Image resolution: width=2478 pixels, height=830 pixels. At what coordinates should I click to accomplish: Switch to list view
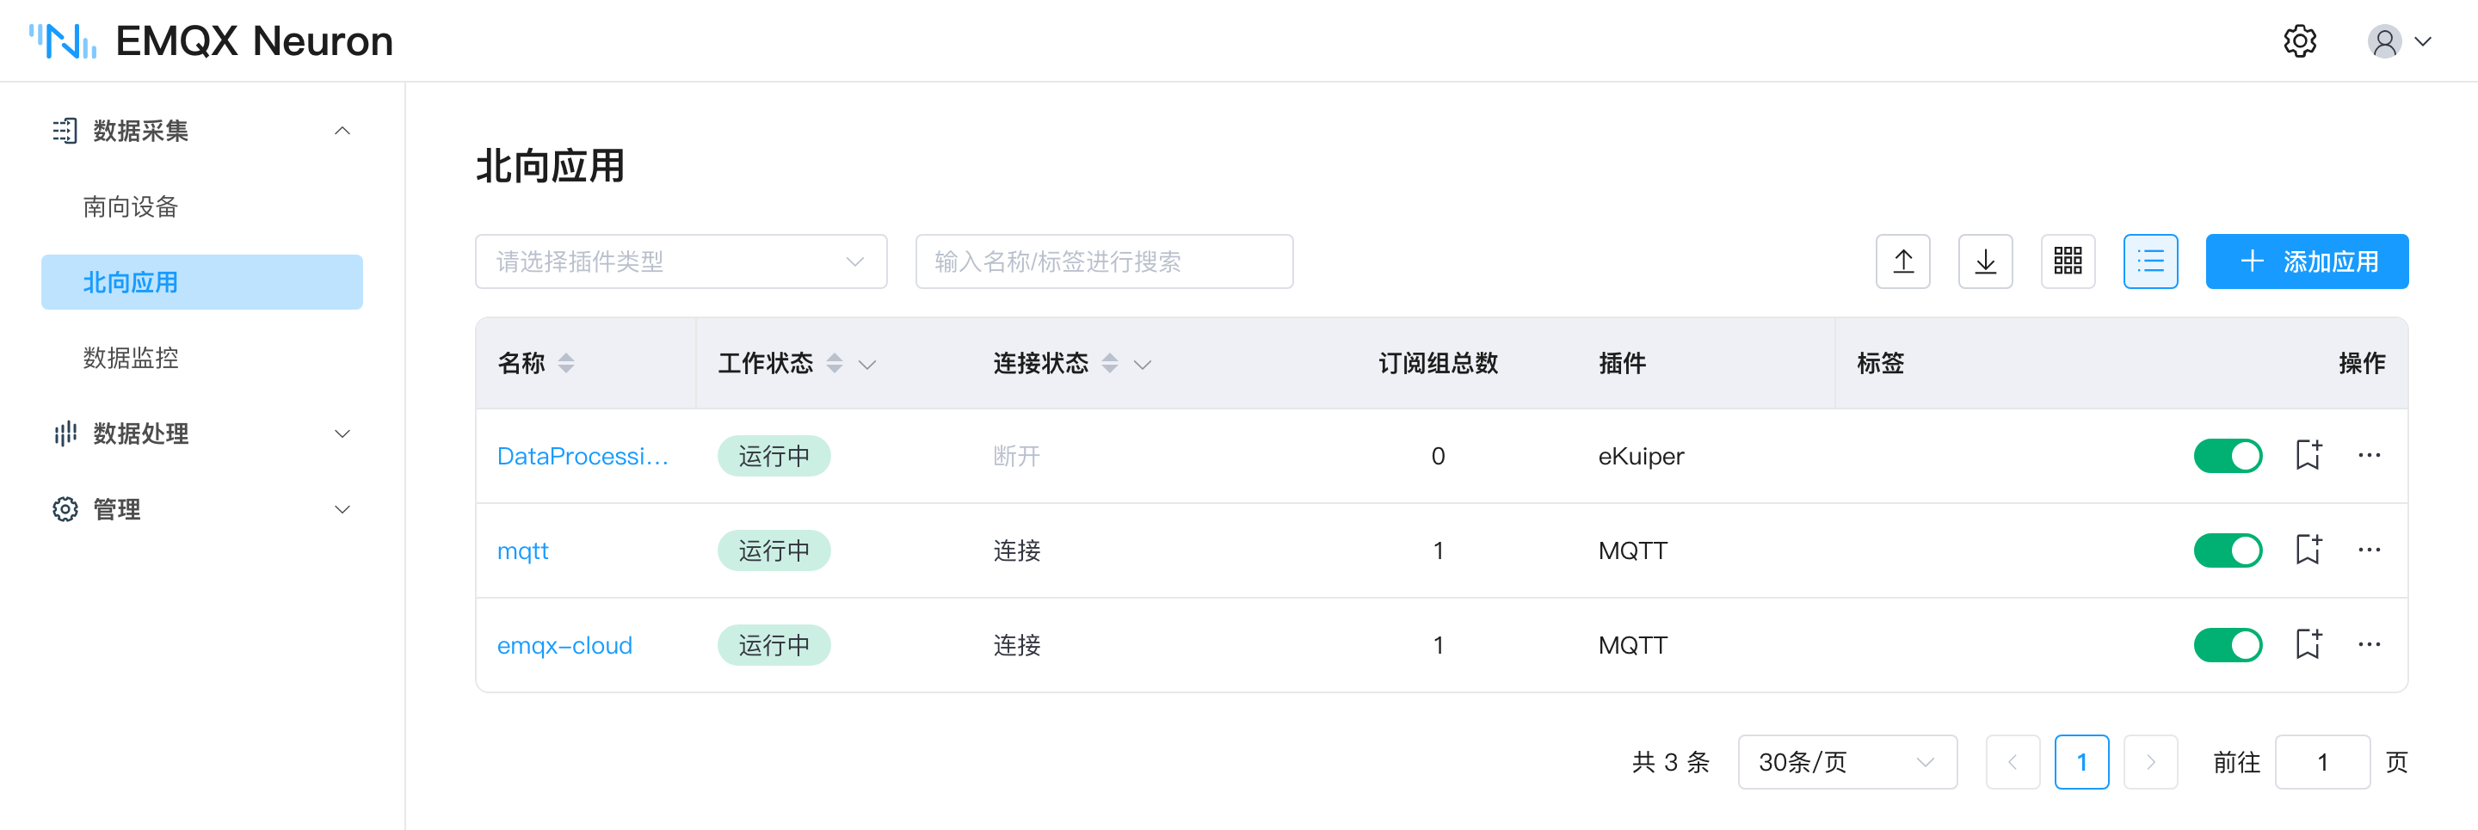point(2151,261)
